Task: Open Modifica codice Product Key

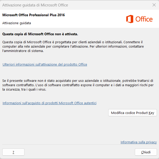Action: (x=132, y=113)
